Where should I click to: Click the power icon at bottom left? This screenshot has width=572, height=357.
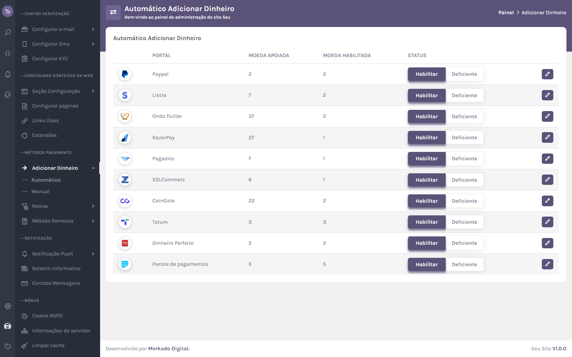click(x=8, y=346)
